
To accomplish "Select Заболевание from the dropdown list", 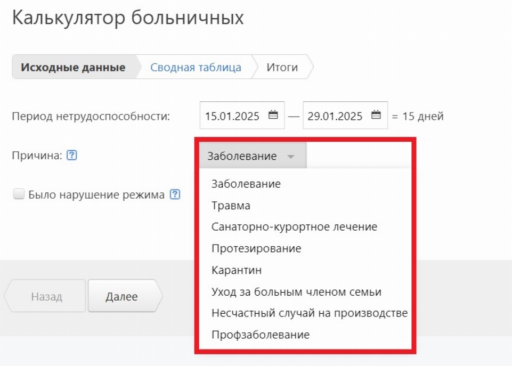I will point(246,184).
